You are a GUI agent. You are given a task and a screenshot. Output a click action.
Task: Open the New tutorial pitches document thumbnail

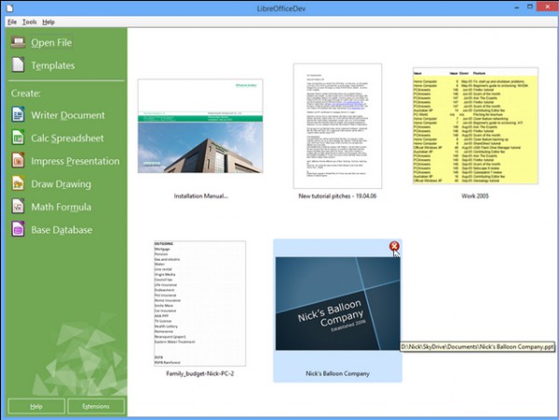tap(337, 126)
